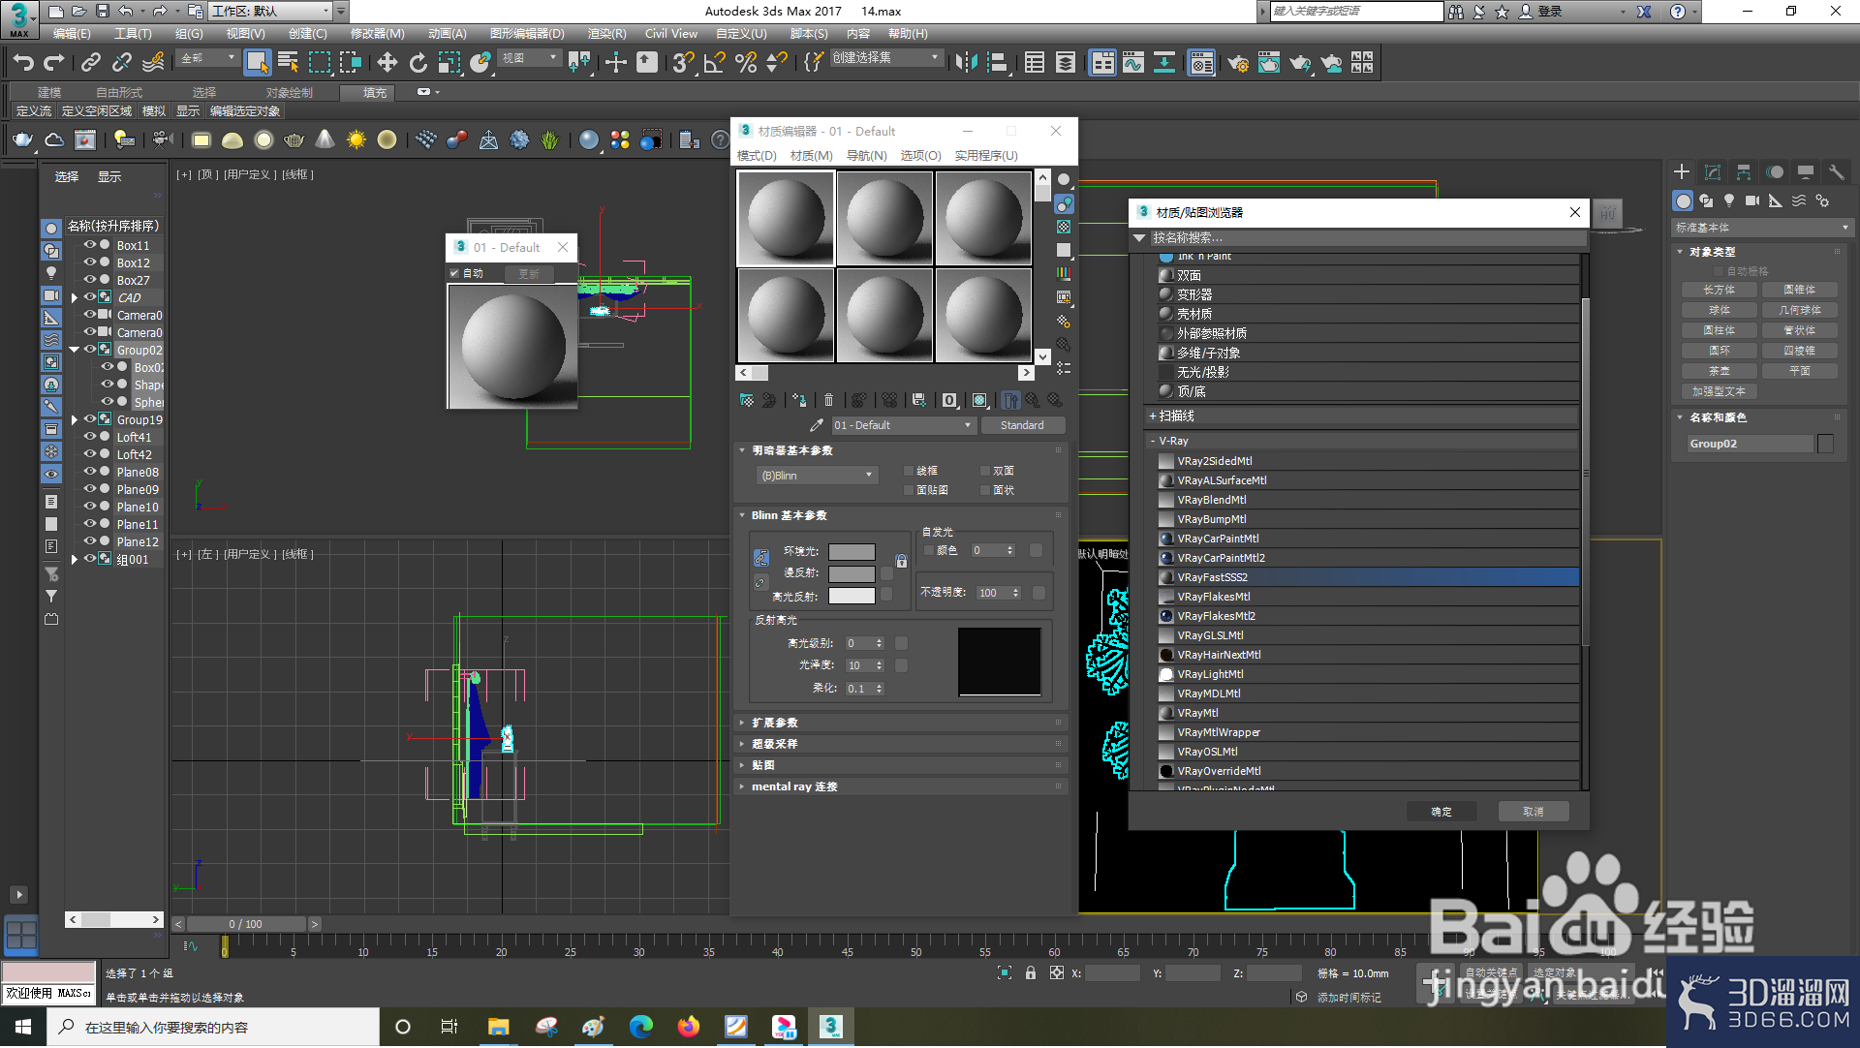Select Cameras category in Create panel
1860x1048 pixels.
[x=1752, y=200]
